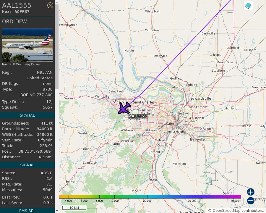Click the Hex: ACFFB7 code

coord(16,12)
